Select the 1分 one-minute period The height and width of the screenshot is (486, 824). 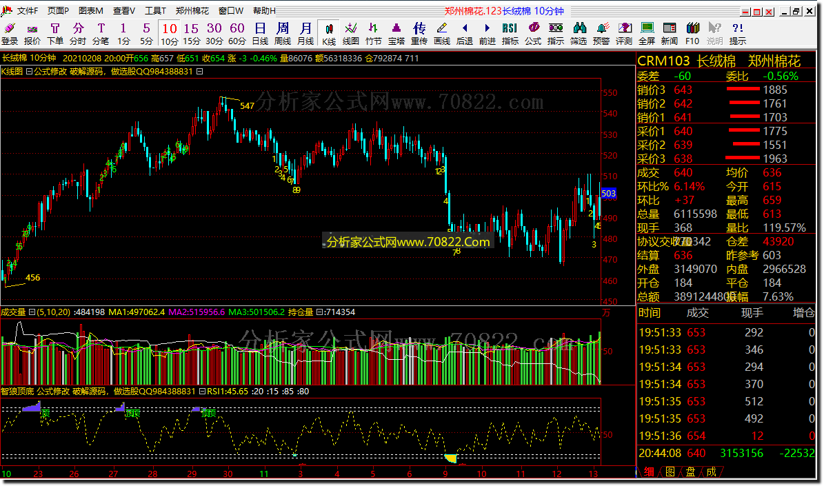click(123, 34)
